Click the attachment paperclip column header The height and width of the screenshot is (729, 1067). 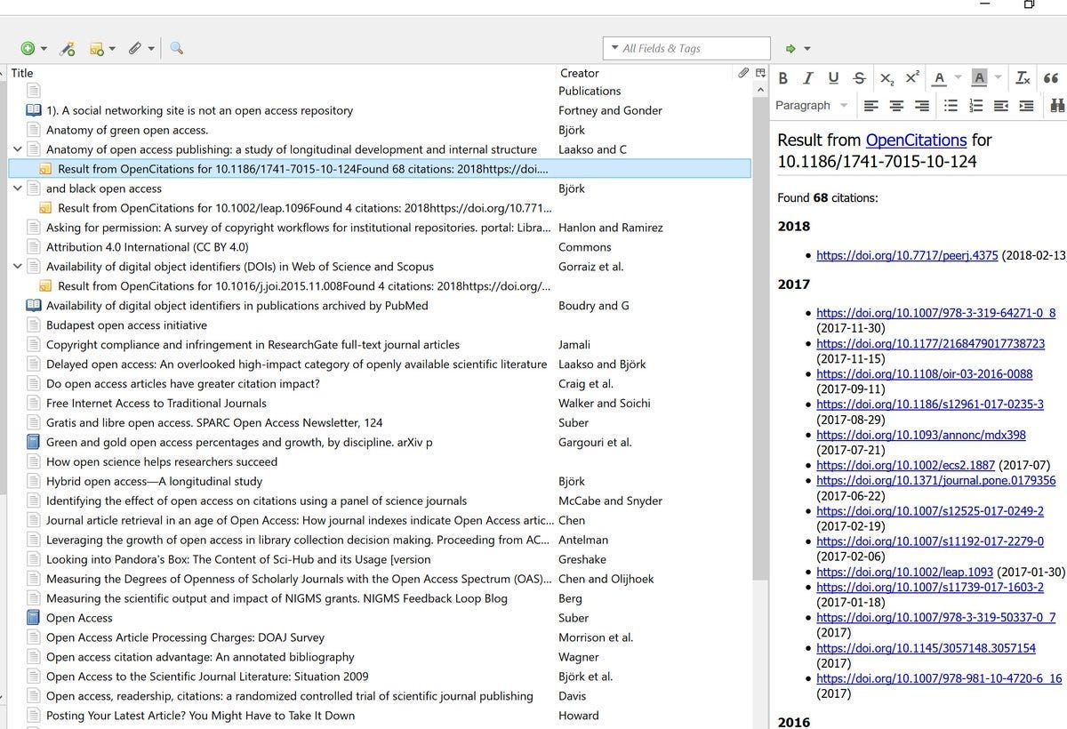[743, 73]
